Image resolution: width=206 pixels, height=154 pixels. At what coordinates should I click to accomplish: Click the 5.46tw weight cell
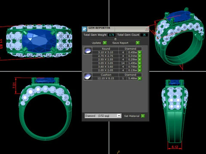[133, 78]
